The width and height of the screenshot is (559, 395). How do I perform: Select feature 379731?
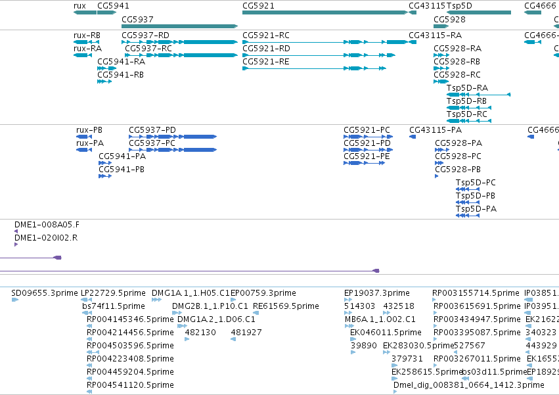[x=395, y=365]
